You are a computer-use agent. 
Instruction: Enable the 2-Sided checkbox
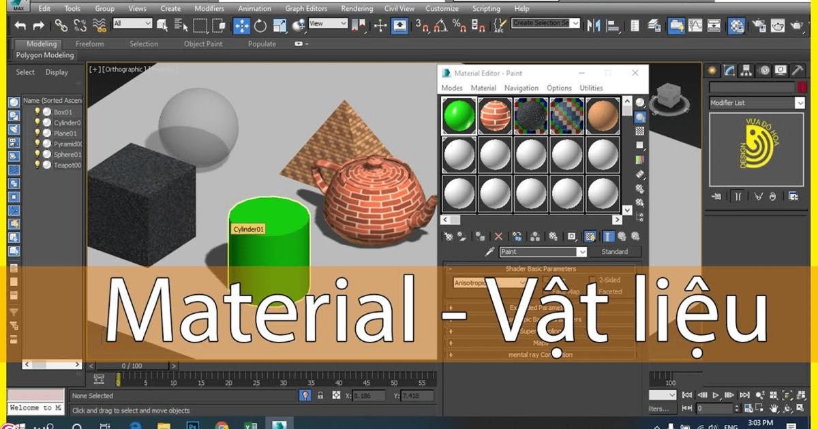592,280
